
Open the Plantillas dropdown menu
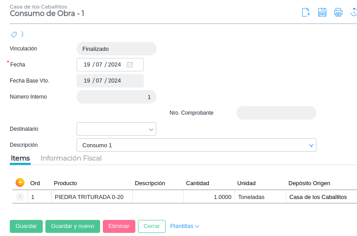[184, 226]
